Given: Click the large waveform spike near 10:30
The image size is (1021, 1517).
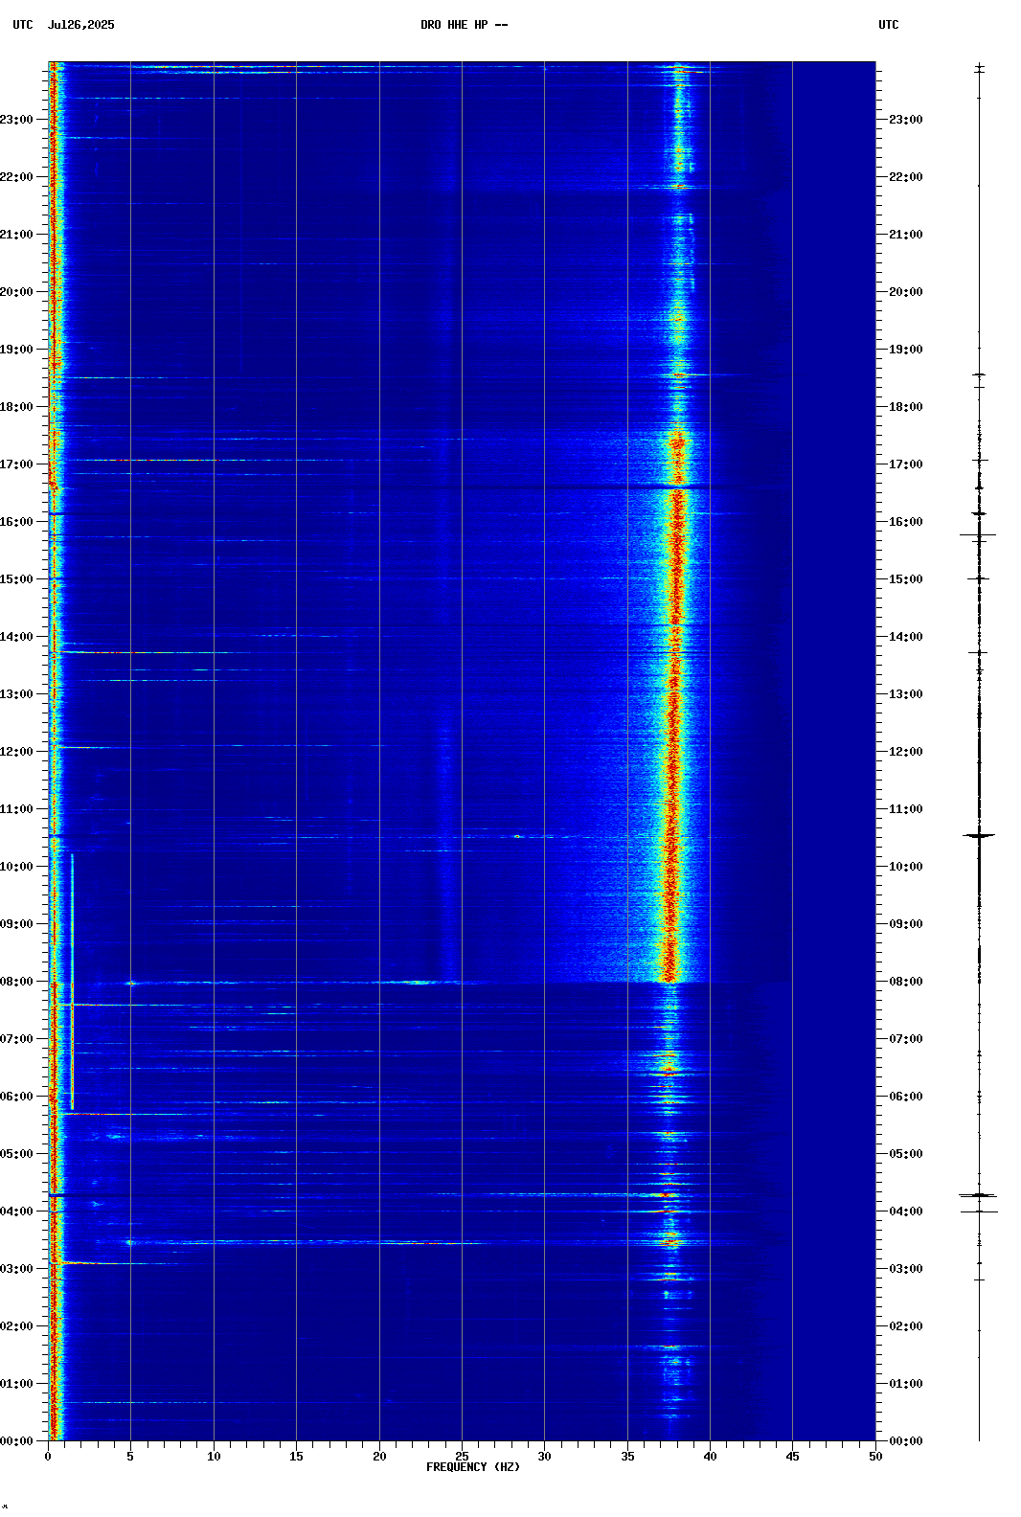Looking at the screenshot, I should [979, 836].
